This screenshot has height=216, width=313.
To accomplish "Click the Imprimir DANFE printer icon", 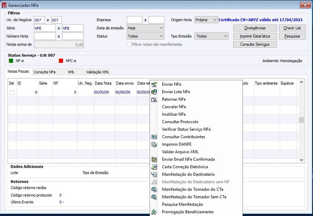I will pyautogui.click(x=154, y=144).
